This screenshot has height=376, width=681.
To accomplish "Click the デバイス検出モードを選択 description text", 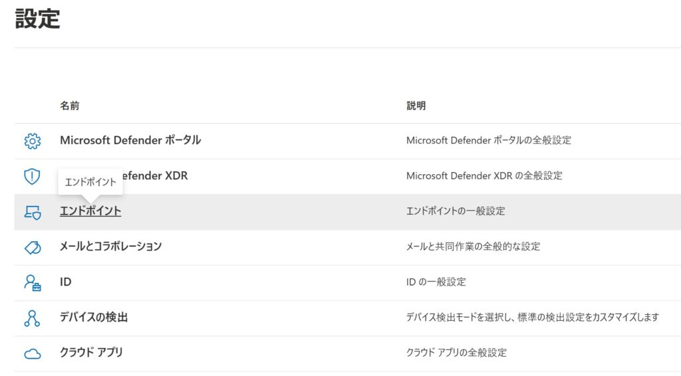I will [x=532, y=318].
